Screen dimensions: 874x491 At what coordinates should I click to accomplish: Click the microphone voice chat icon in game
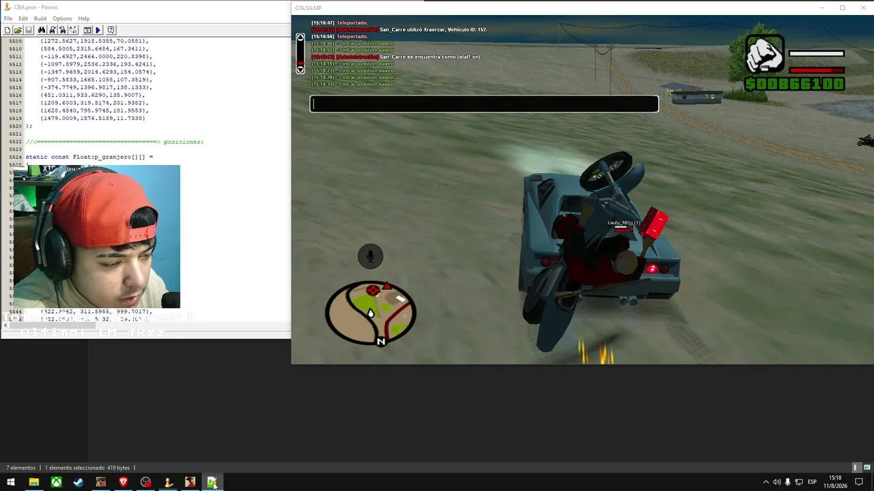[x=371, y=256]
